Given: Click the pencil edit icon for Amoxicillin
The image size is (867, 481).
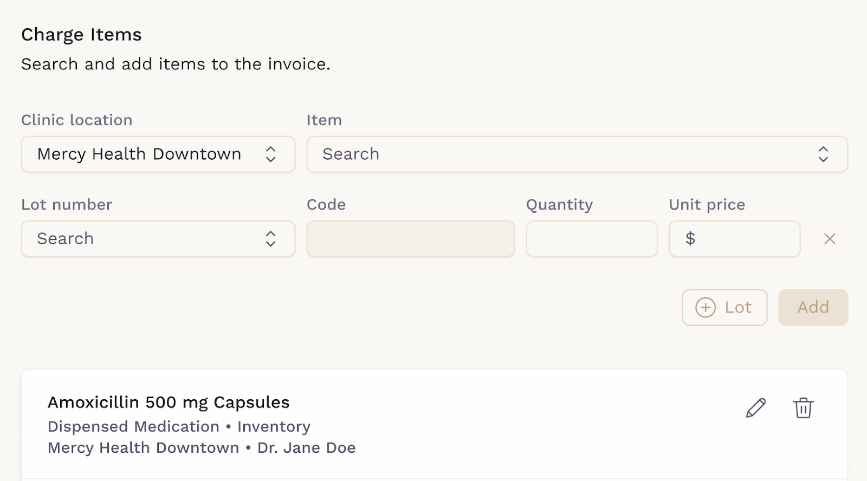Looking at the screenshot, I should 756,408.
